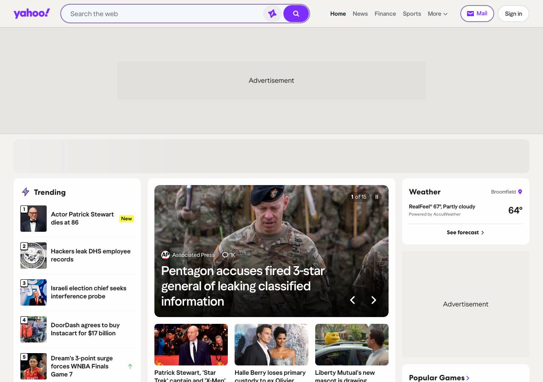The width and height of the screenshot is (543, 382).
Task: Pause the headline carousel
Action: (x=376, y=197)
